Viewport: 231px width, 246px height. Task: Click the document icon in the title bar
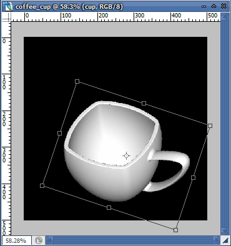click(7, 6)
